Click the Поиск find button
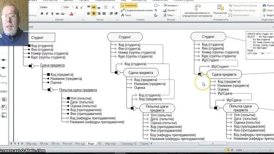 268,6
